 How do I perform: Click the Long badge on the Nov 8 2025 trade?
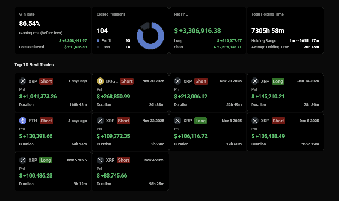pyautogui.click(x=200, y=121)
